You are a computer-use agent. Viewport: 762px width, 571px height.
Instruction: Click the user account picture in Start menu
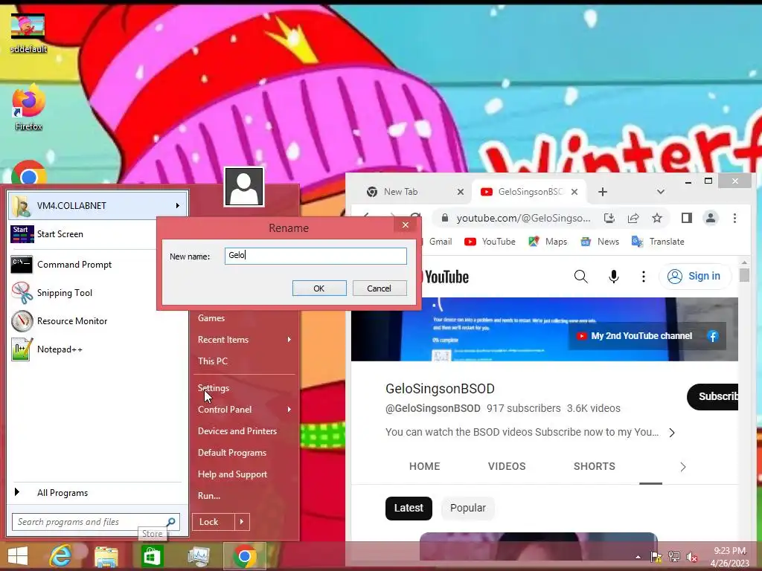coord(244,187)
